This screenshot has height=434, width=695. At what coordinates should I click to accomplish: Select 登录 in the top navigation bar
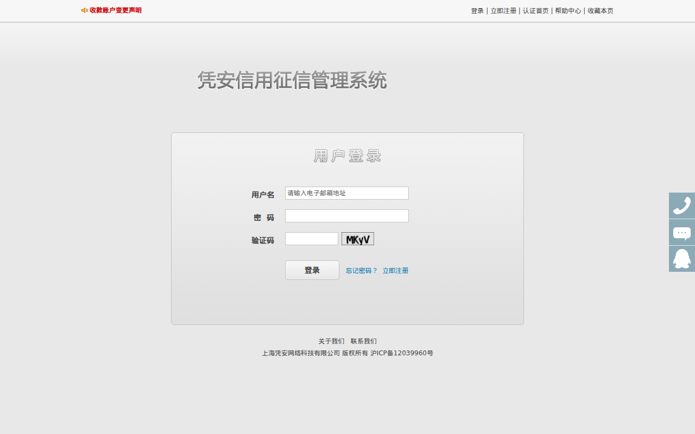tap(477, 10)
